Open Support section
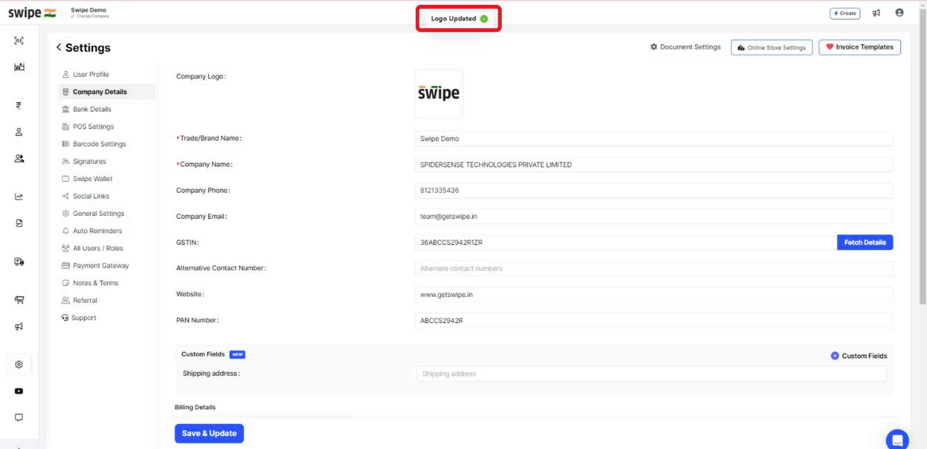Image resolution: width=927 pixels, height=449 pixels. (x=107, y=318)
